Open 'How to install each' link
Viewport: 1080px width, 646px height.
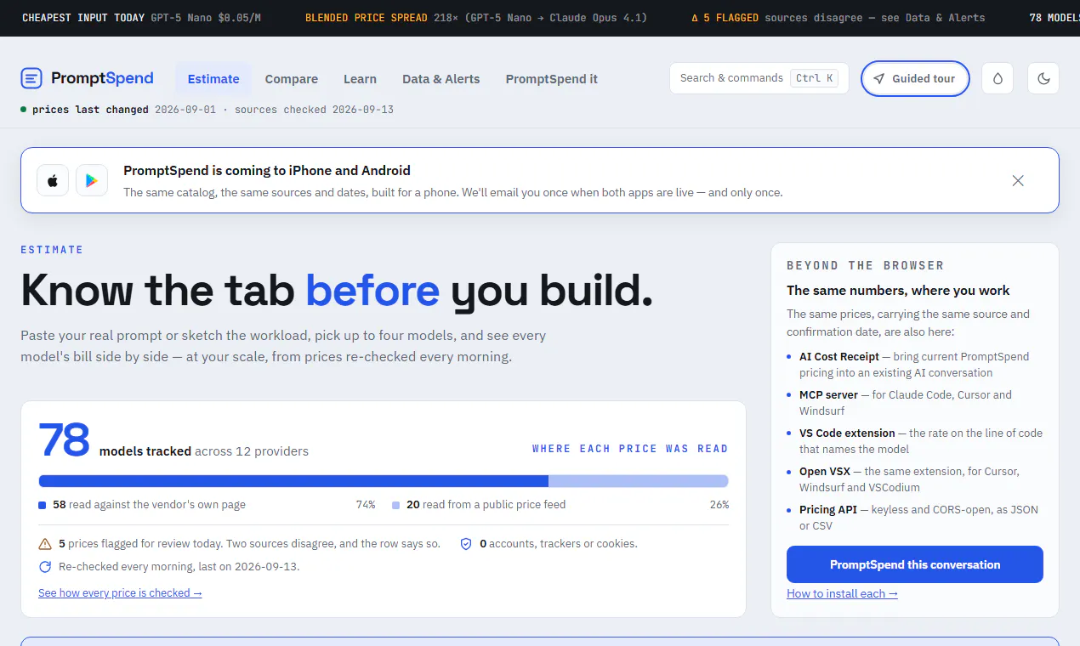pyautogui.click(x=842, y=593)
